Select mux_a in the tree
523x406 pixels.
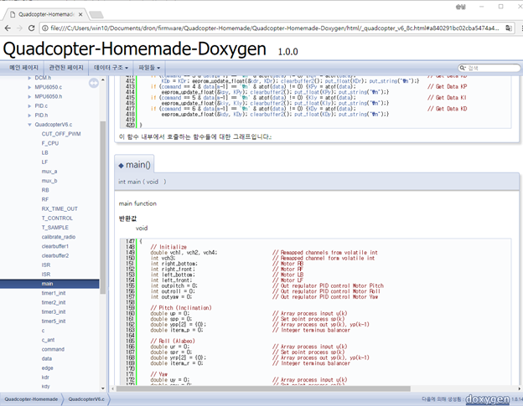point(49,172)
